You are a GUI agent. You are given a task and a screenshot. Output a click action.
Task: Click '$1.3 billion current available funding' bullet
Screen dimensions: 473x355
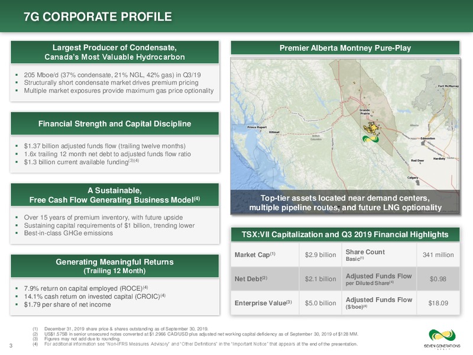pos(82,162)
